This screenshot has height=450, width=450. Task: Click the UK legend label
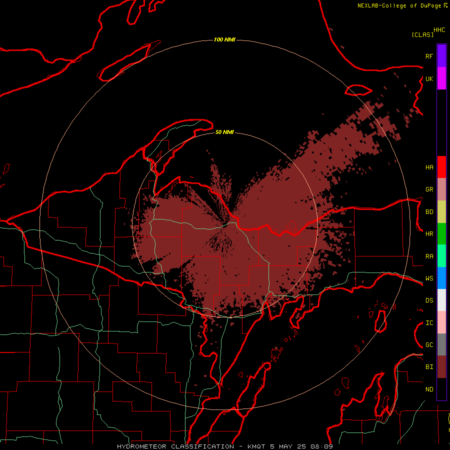429,78
